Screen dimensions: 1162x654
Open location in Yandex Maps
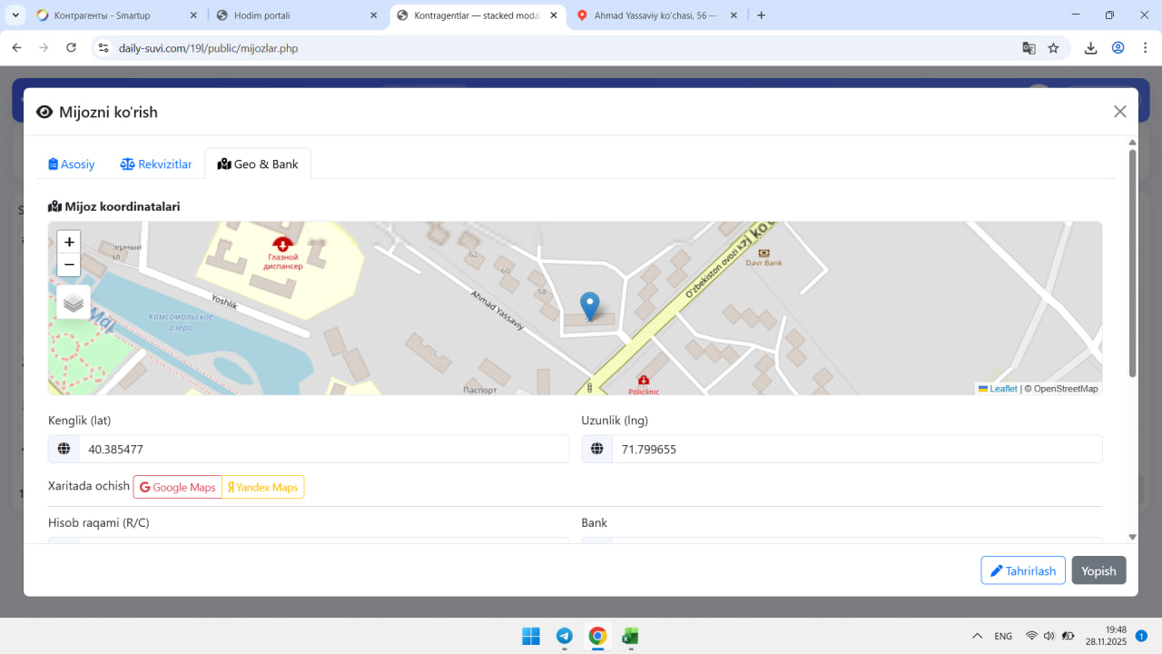(x=263, y=487)
